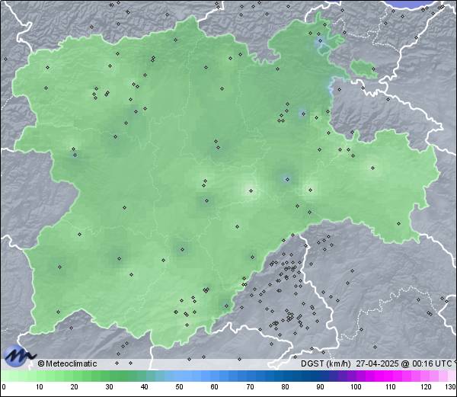Click the 30 value on the scale
Screen dimensions: 457x397
[x=109, y=387]
